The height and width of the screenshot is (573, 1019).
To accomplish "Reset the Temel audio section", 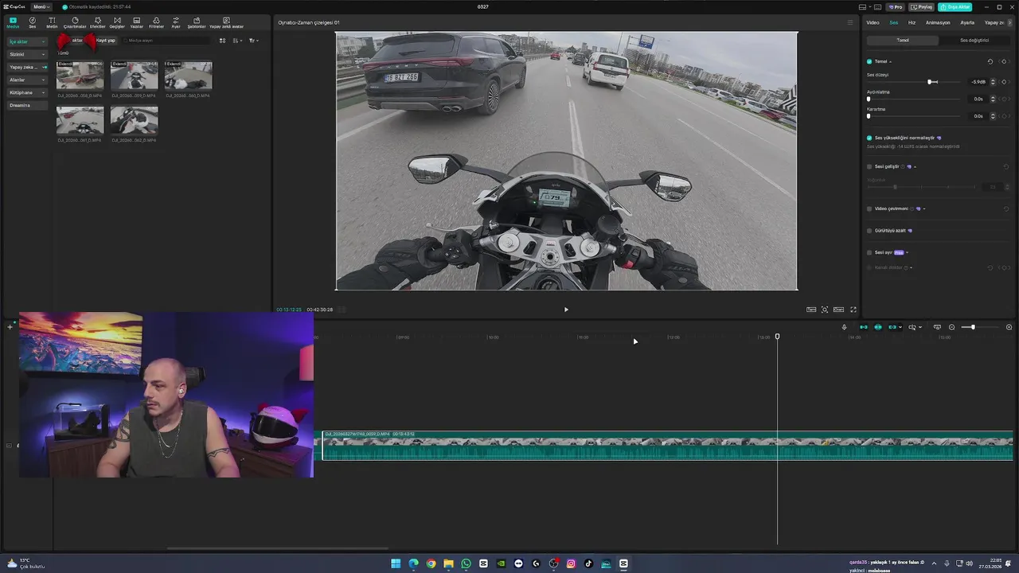I will point(990,61).
